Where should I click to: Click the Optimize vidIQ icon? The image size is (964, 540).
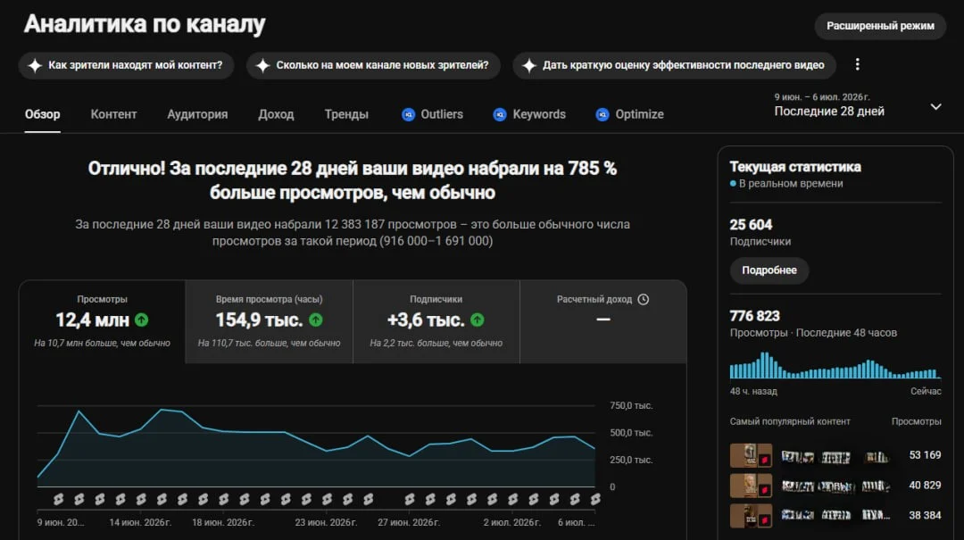[x=602, y=114]
